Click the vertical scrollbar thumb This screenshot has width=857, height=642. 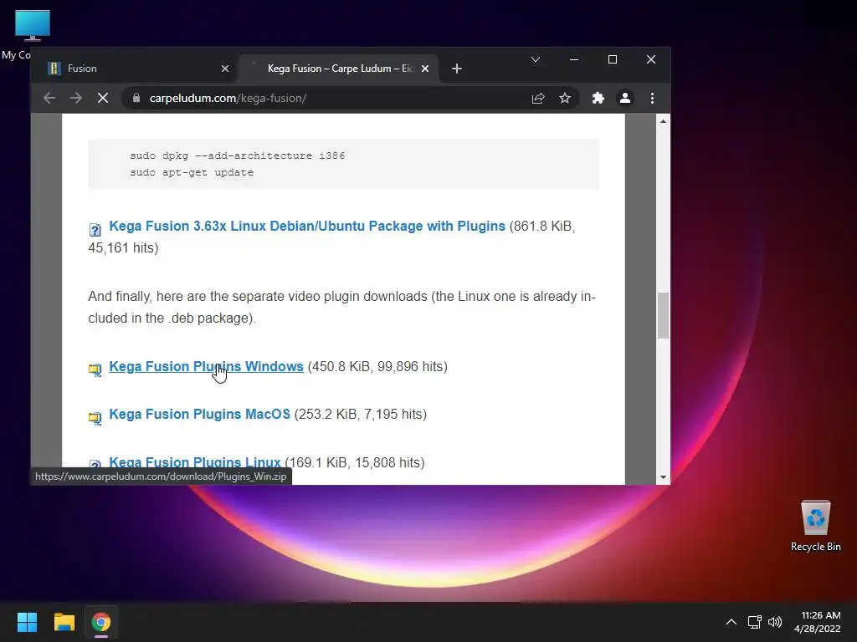tap(663, 315)
